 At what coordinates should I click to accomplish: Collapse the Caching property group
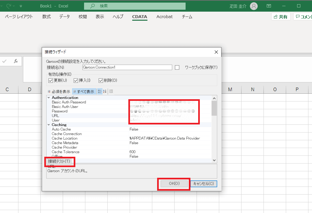click(49, 125)
